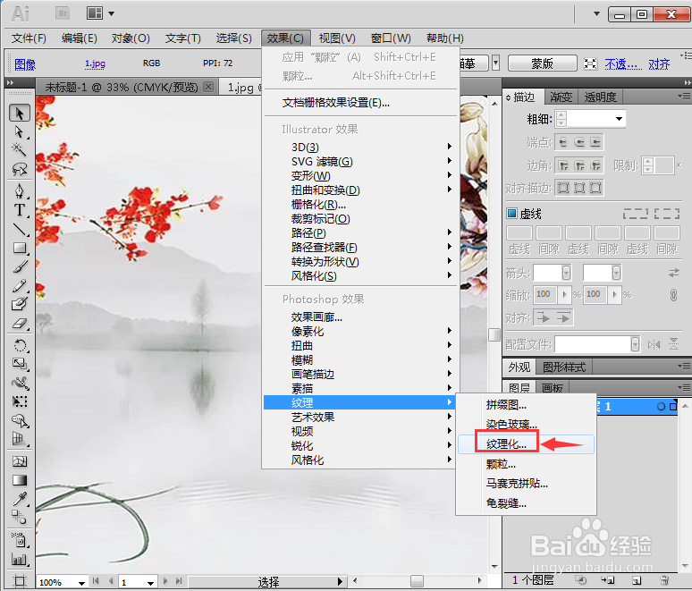Screen dimensions: 692x591
Task: Select the Blend tool
Action: pyautogui.click(x=20, y=518)
